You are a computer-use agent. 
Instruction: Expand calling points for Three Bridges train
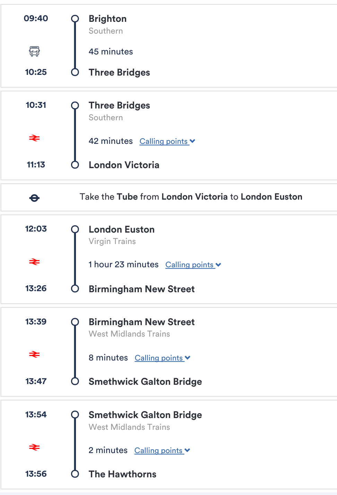[167, 141]
